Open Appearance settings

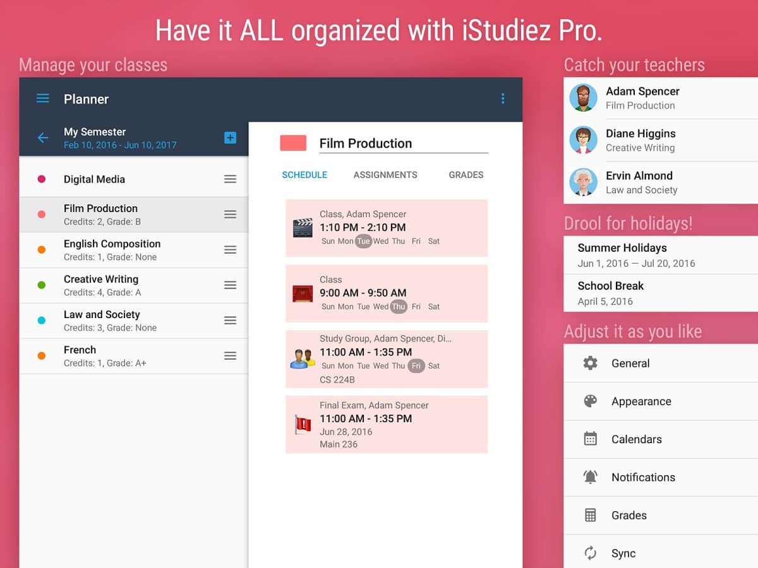pyautogui.click(x=641, y=401)
